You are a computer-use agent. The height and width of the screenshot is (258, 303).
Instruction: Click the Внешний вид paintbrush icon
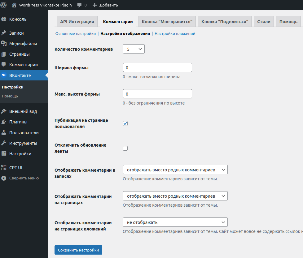click(x=4, y=111)
